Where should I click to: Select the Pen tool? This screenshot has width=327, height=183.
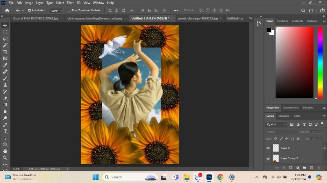5,125
